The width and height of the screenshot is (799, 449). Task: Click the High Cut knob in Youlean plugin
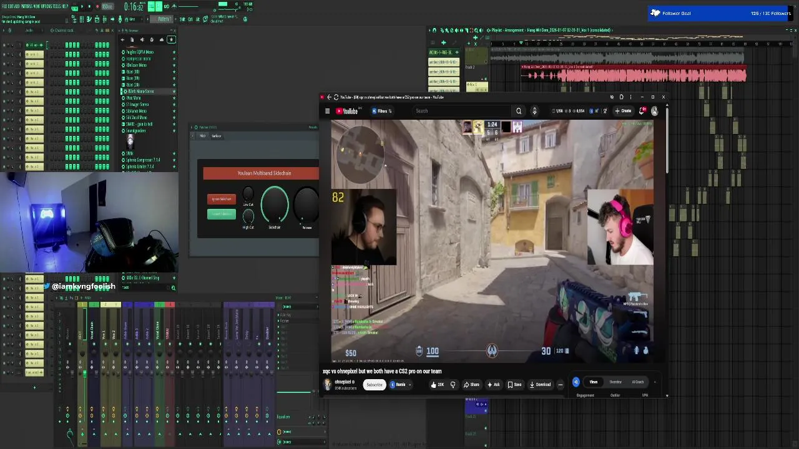pos(248,216)
